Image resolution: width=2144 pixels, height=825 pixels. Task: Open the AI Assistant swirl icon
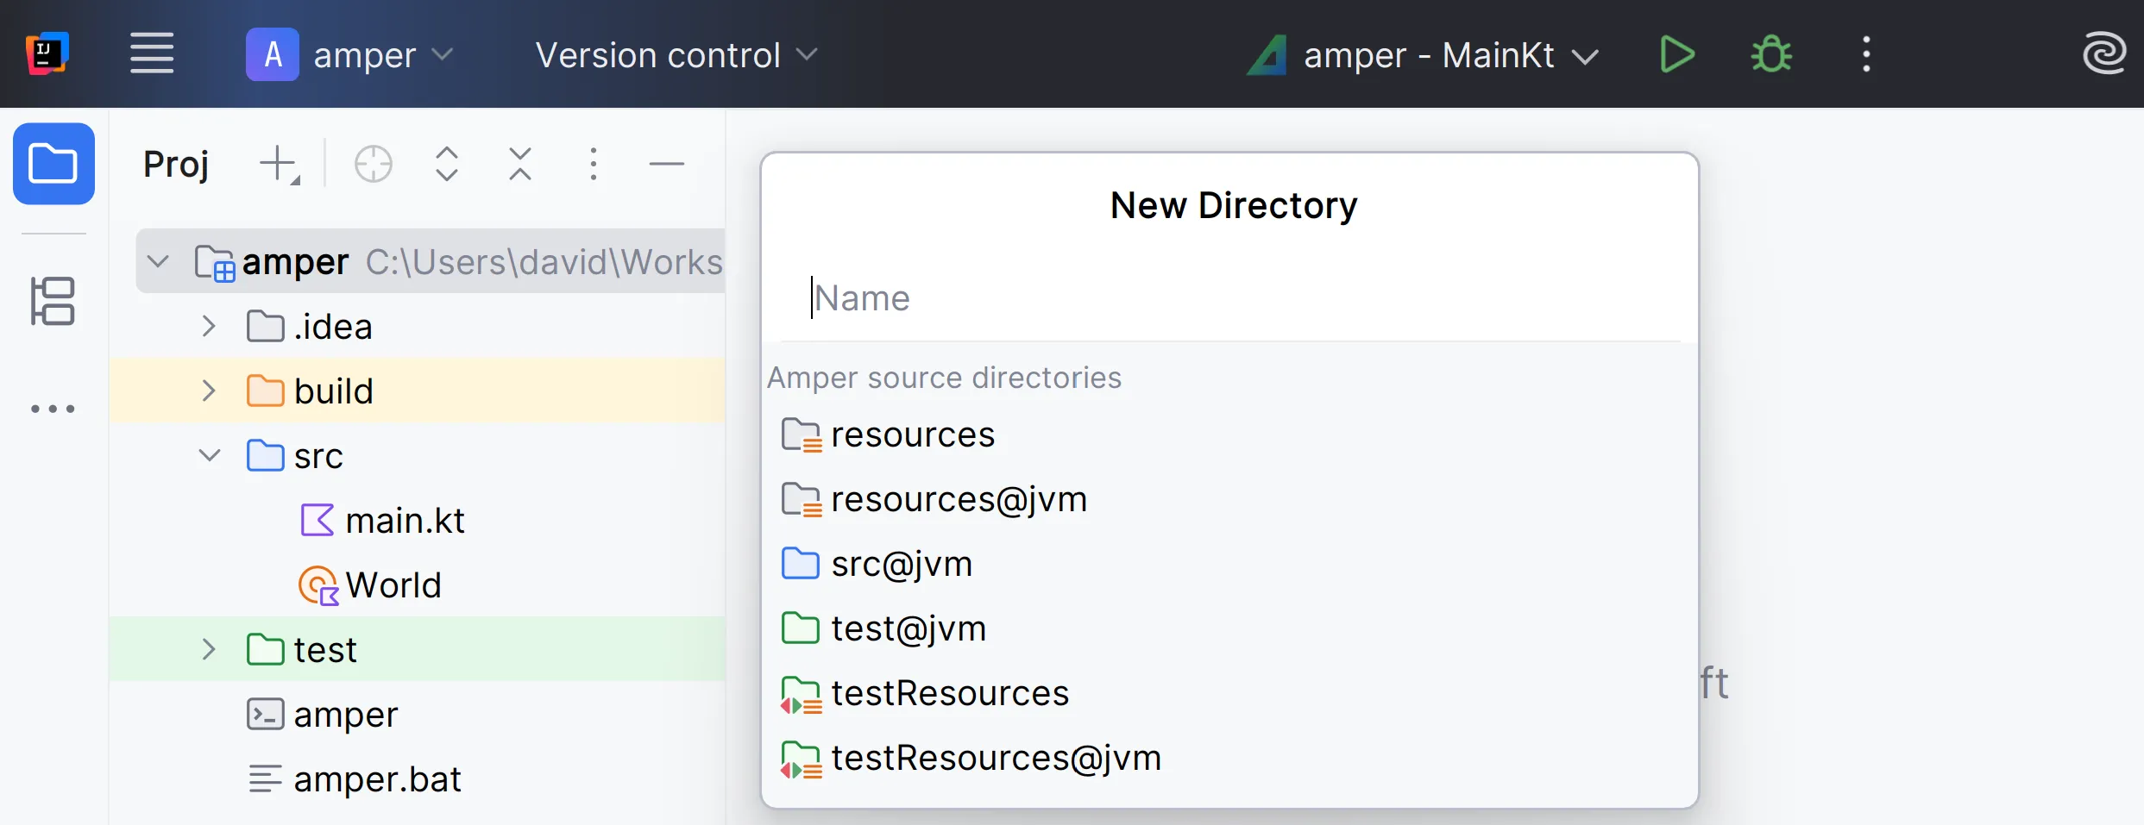pos(2103,54)
